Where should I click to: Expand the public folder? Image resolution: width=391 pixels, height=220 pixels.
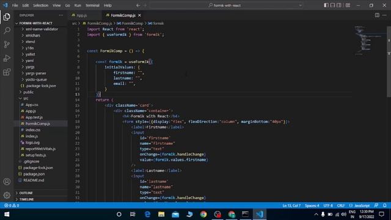[x=29, y=92]
